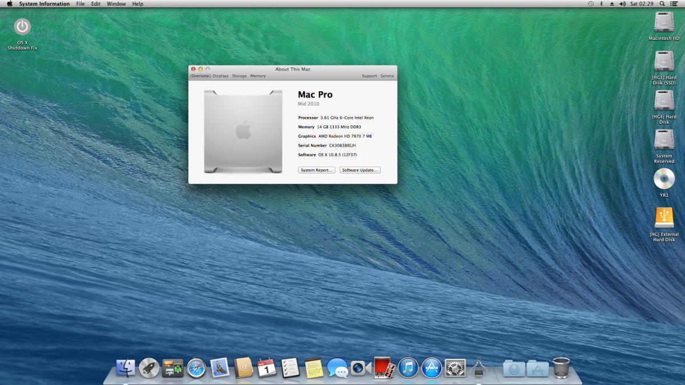685x385 pixels.
Task: Open the Messages app in Dock
Action: (x=337, y=368)
